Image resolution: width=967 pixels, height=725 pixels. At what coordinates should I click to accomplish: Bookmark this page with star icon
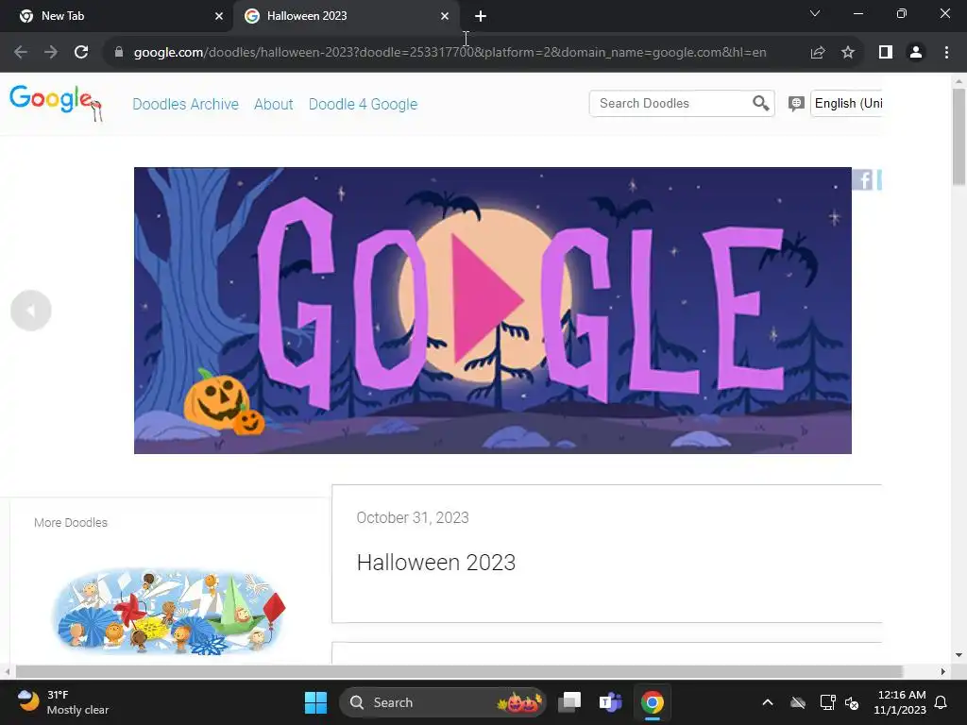[848, 53]
